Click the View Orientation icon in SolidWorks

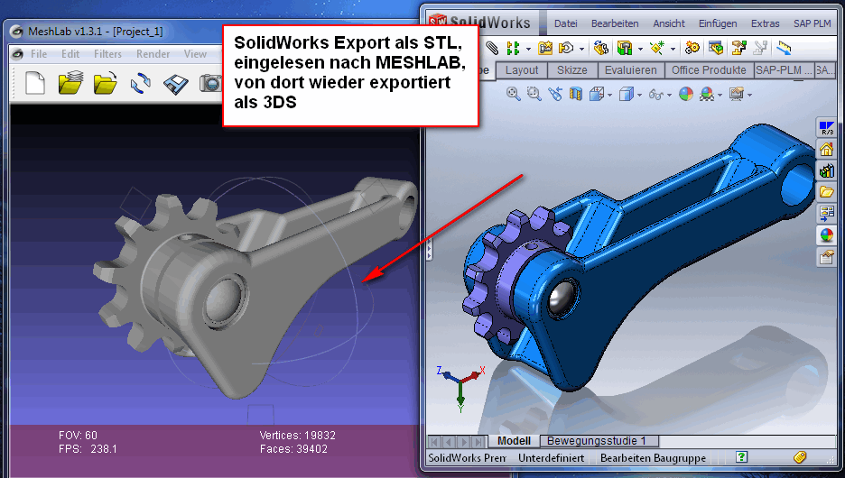(596, 94)
